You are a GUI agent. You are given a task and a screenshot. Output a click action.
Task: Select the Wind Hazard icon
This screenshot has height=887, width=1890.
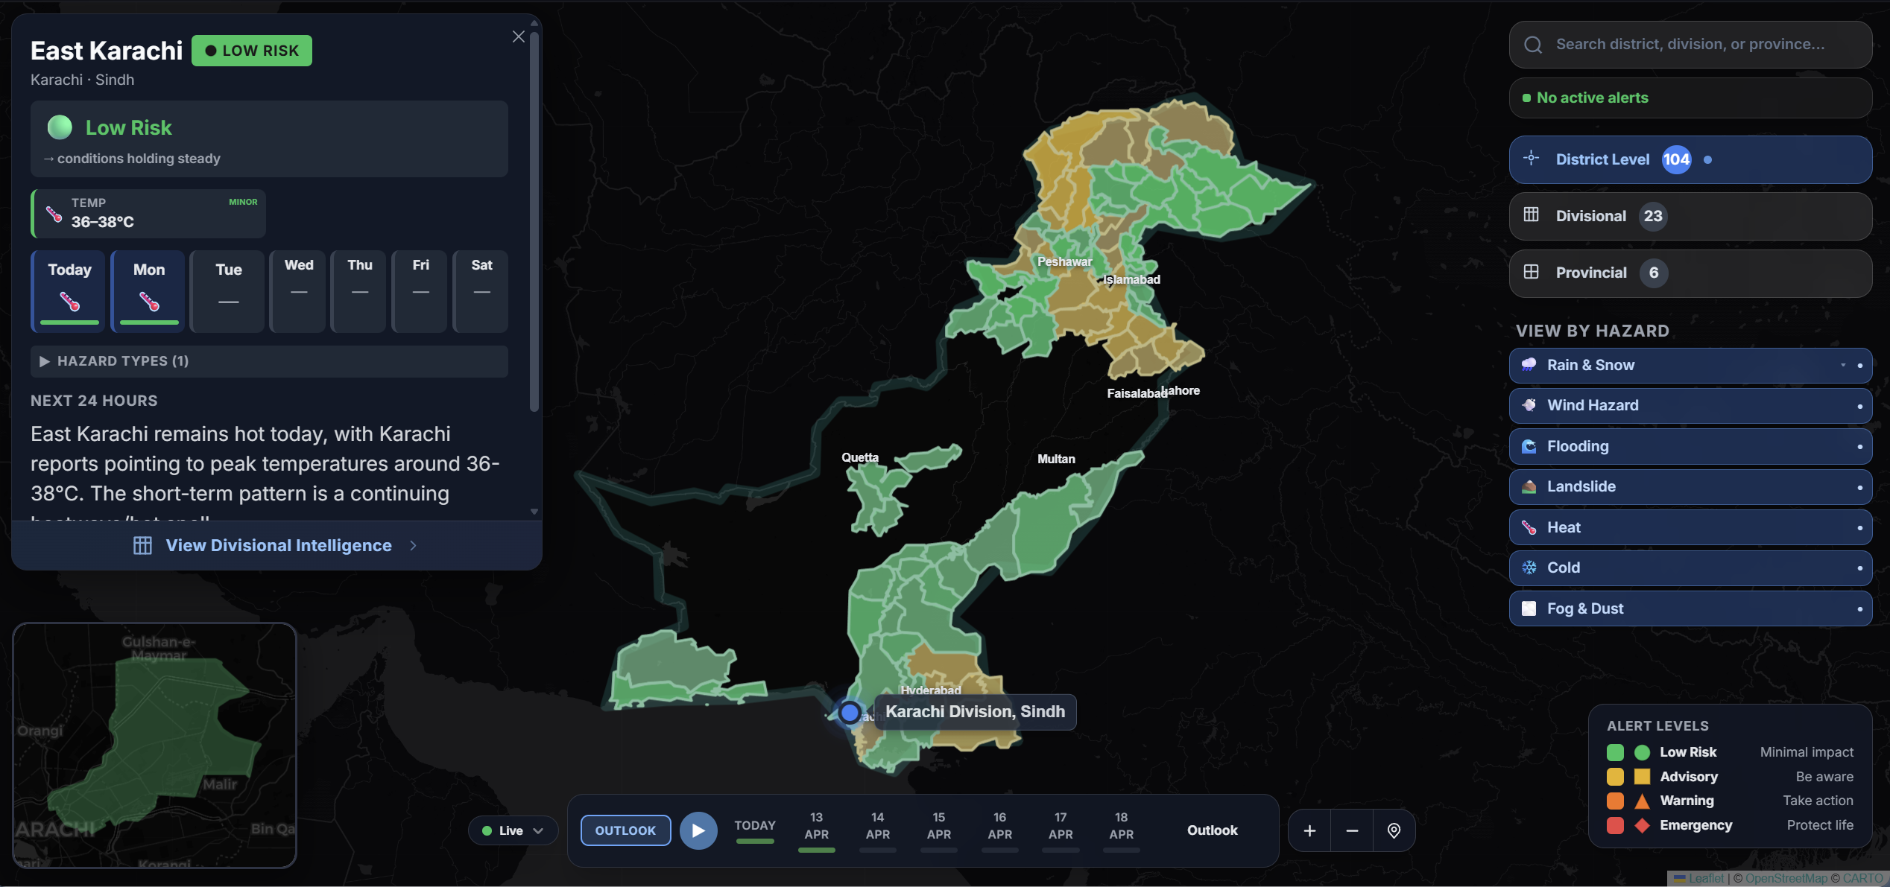coord(1530,405)
